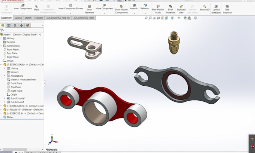Screen dimensions: 255x153
Task: Open the FeatureManager design tree tab
Action: (3, 25)
